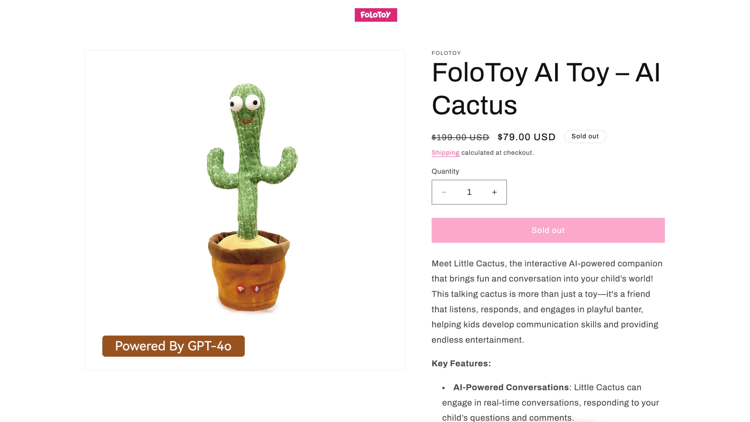Viewport: 750px width, 422px height.
Task: Click the Sold out status pill next to the price
Action: point(585,136)
